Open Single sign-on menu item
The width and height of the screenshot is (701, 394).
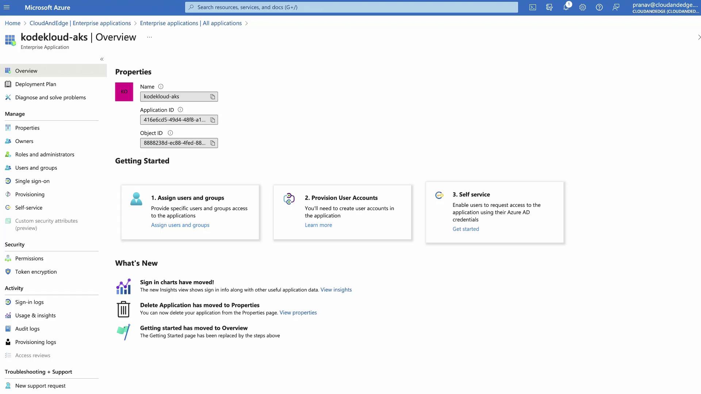[32, 181]
